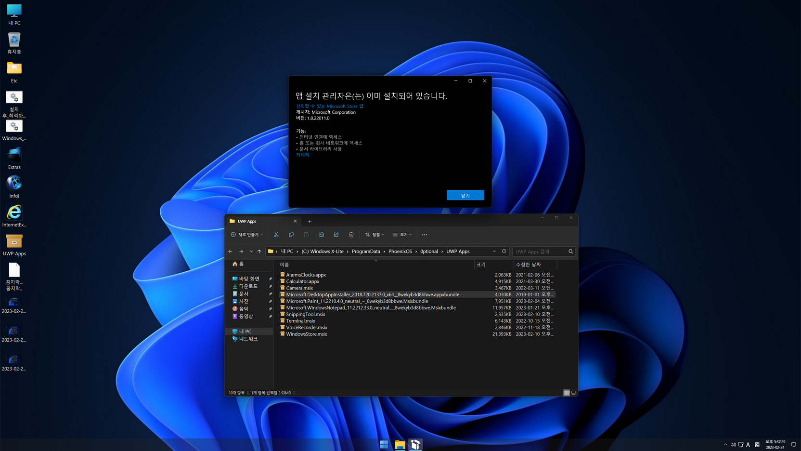Image resolution: width=801 pixels, height=451 pixels.
Task: Click App Installer icon on taskbar
Action: click(415, 444)
